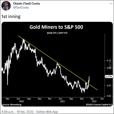Screen dimensions: 114x114
Task: Click the ©2022 Crescat Capital LLC credit
Action: pos(99,105)
